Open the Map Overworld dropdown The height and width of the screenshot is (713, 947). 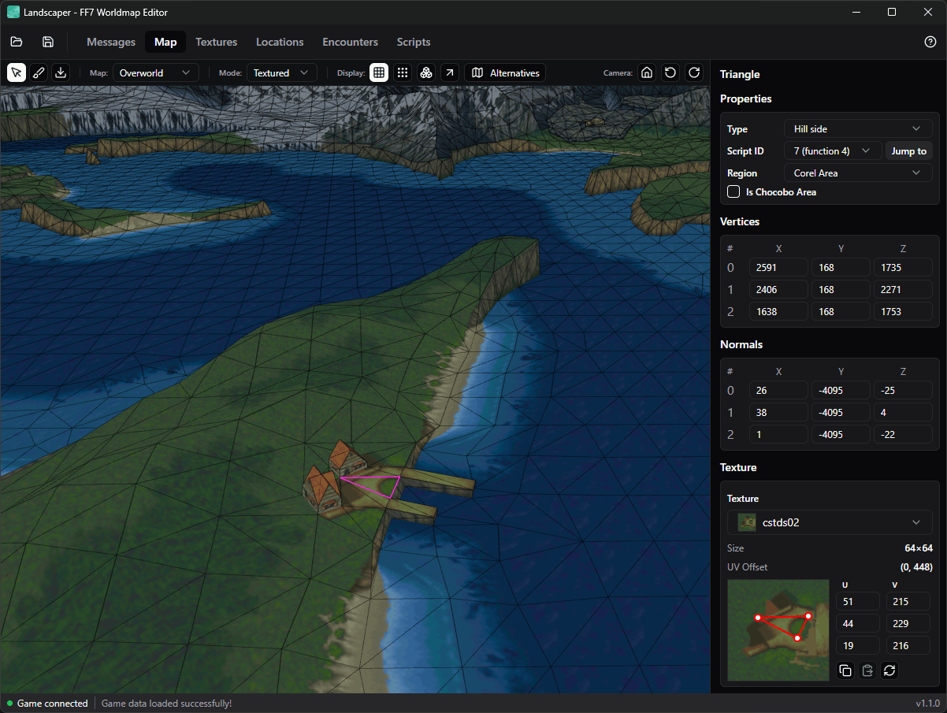pos(155,72)
